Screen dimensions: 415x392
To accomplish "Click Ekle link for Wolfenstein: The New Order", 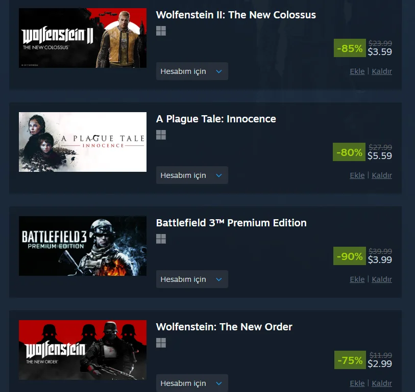I will click(357, 383).
